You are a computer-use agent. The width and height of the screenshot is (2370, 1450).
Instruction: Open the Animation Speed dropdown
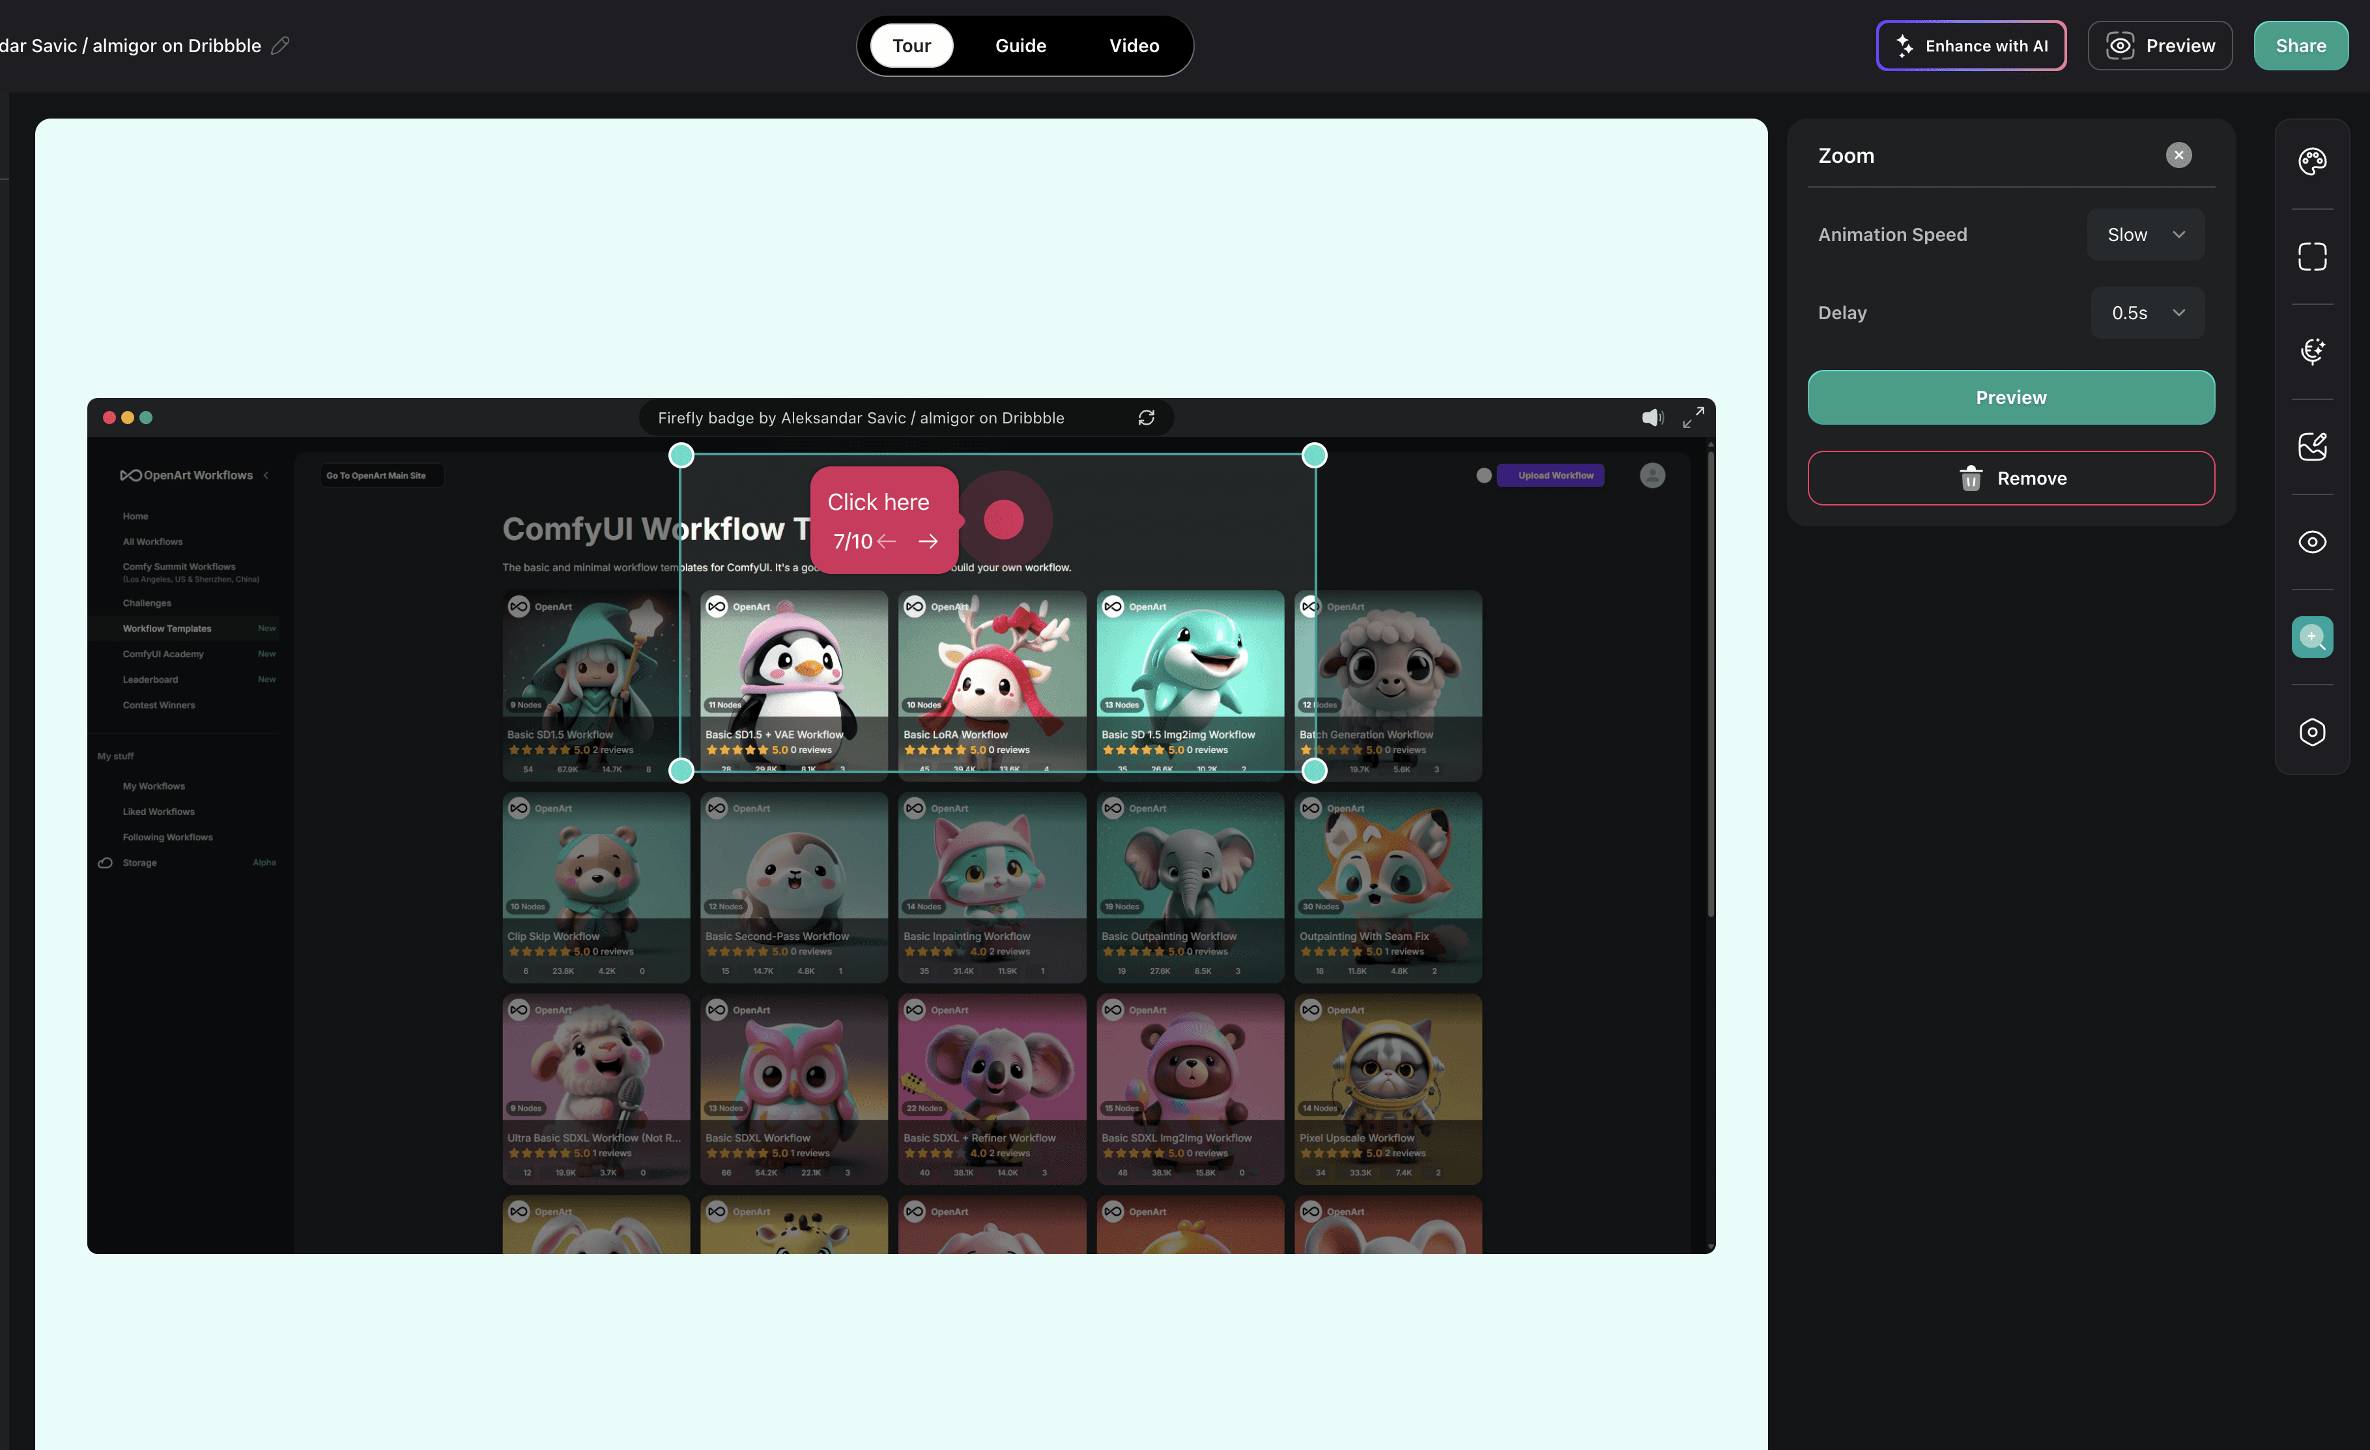2145,235
